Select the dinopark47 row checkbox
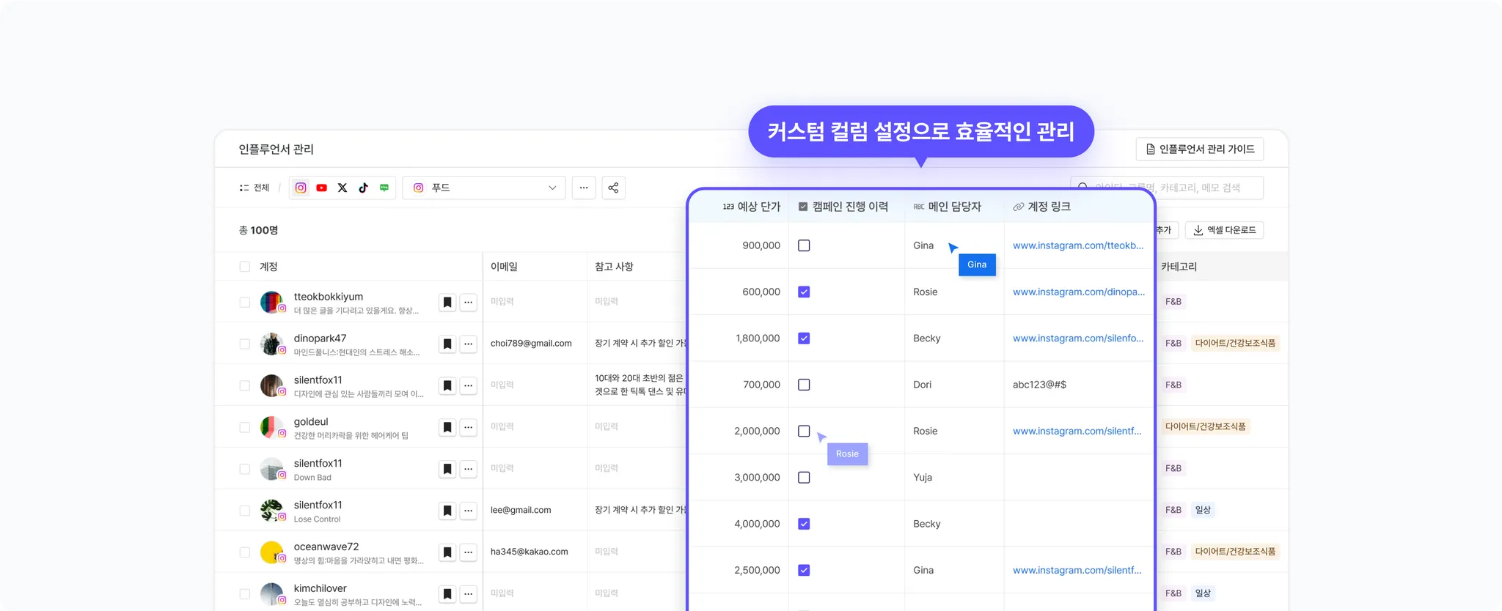Viewport: 1502px width, 611px height. click(x=245, y=344)
